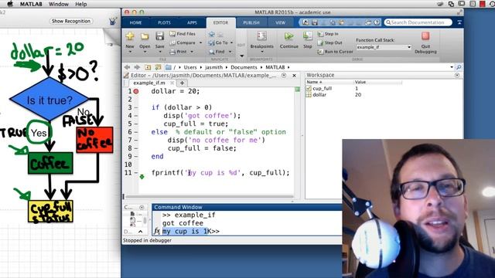The image size is (495, 278).
Task: Click Step In
Action: (x=328, y=34)
